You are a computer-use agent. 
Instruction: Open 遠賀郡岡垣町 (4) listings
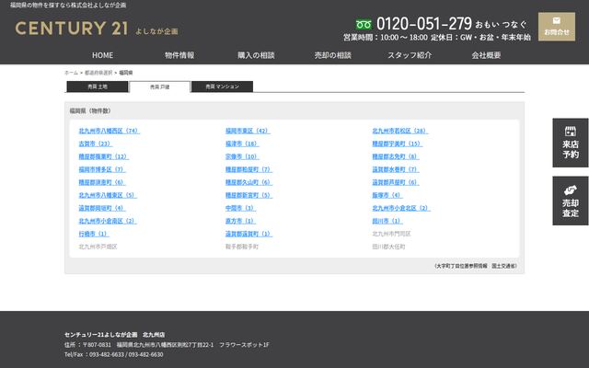pos(102,208)
